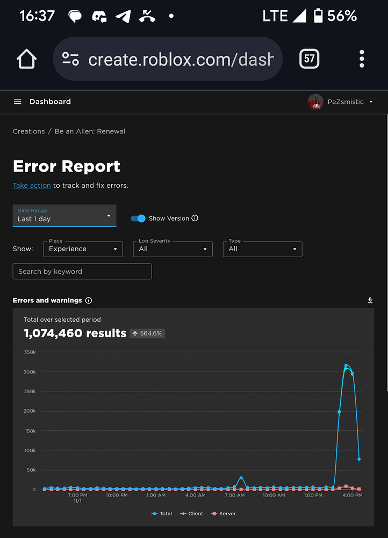Image resolution: width=388 pixels, height=538 pixels.
Task: Download the errors chart data
Action: point(370,301)
